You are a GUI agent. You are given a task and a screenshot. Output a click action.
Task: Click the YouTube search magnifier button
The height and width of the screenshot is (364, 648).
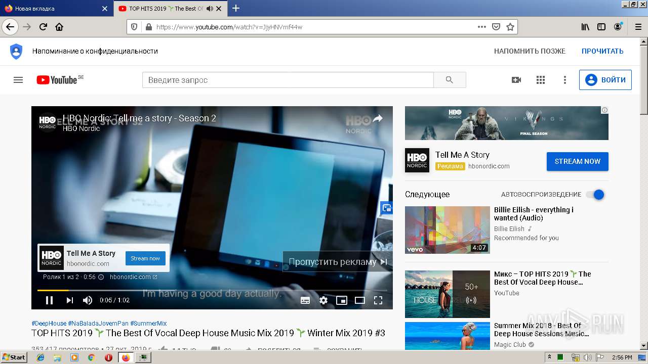point(450,80)
